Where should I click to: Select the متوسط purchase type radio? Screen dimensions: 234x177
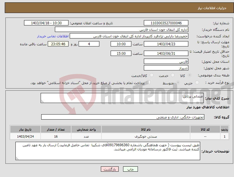click(178, 83)
